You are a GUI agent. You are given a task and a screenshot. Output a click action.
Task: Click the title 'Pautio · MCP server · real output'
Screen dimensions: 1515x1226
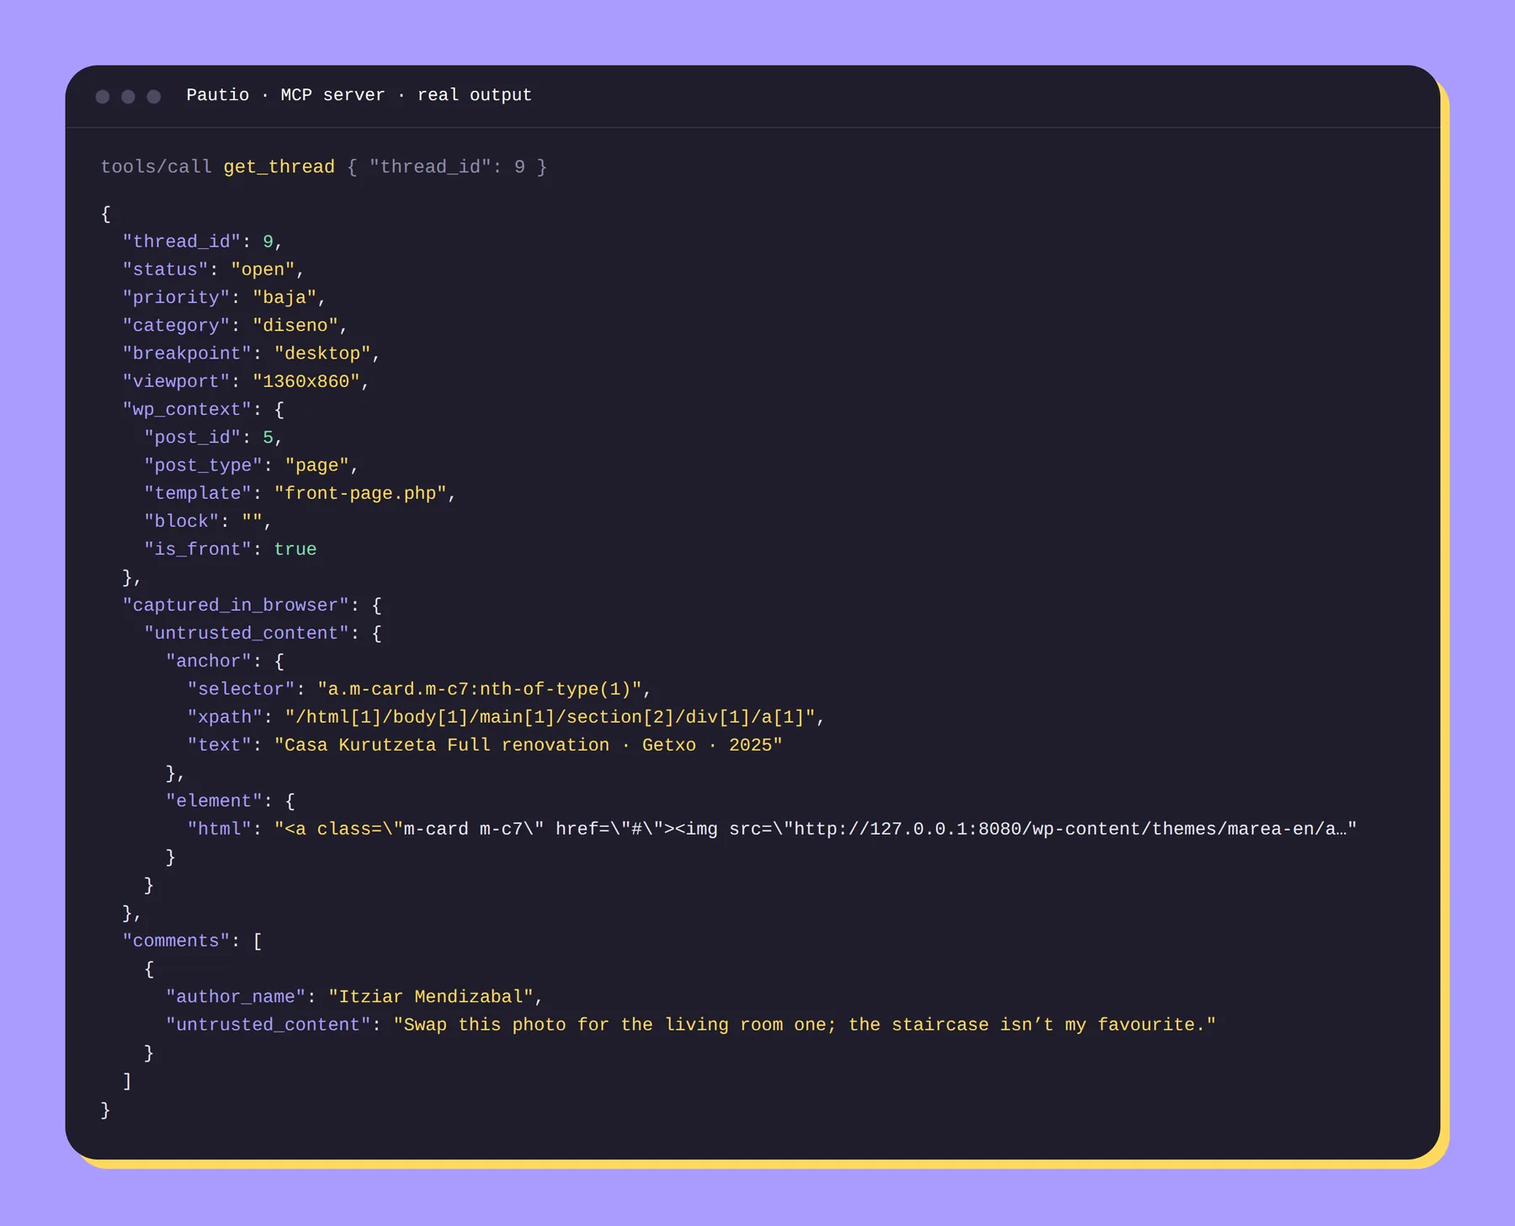[359, 95]
